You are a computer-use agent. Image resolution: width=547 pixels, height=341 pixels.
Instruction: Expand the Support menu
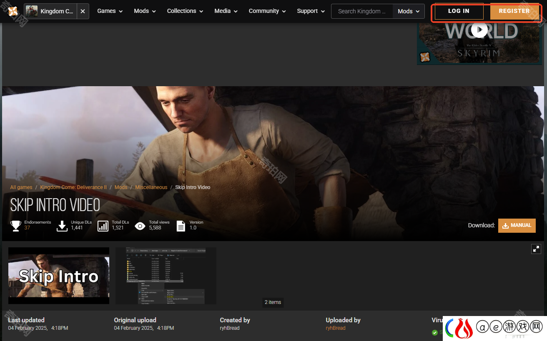(x=311, y=11)
